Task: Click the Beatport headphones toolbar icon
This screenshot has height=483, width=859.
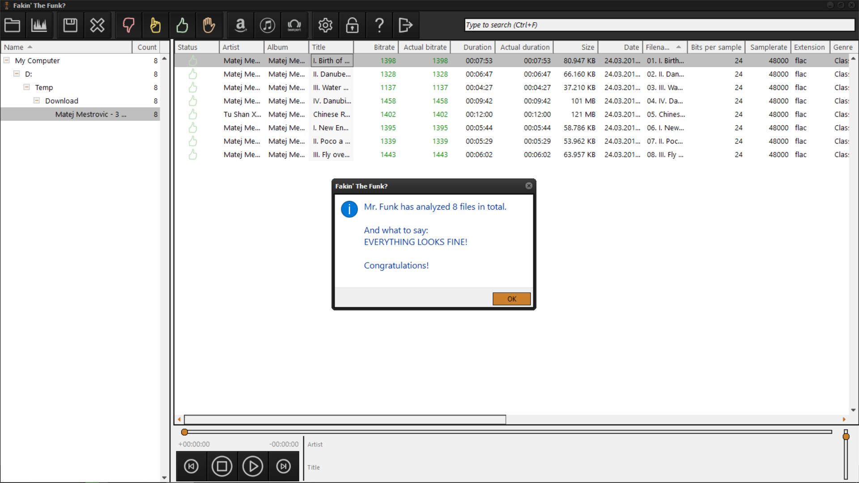Action: pyautogui.click(x=294, y=25)
